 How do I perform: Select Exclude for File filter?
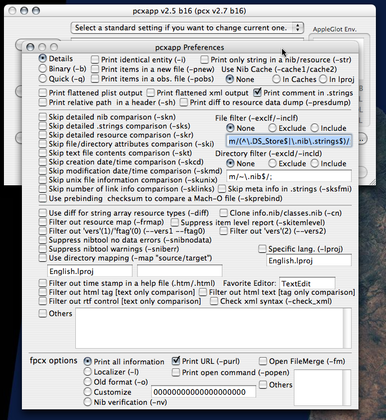[273, 128]
